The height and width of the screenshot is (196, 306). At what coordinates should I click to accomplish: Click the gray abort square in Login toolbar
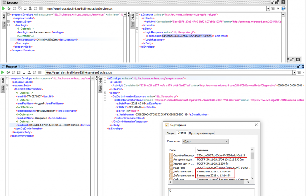tap(41, 8)
